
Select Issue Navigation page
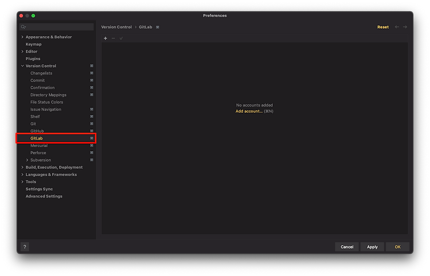(46, 109)
